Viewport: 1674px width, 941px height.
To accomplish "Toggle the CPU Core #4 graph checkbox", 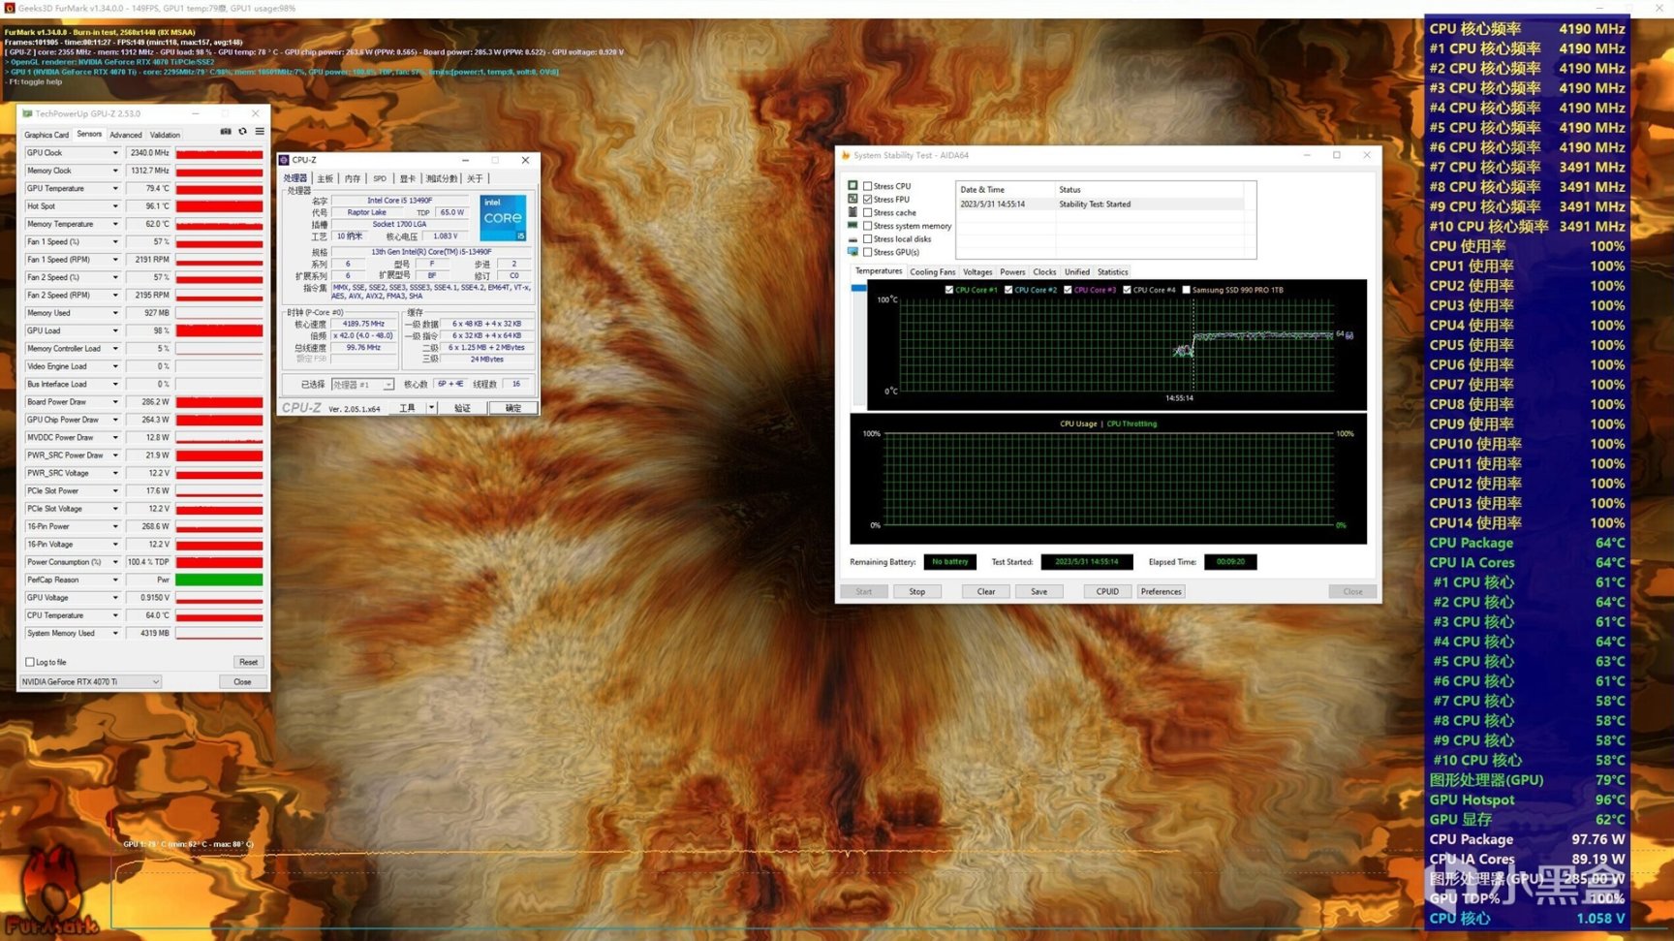I will 1127,290.
